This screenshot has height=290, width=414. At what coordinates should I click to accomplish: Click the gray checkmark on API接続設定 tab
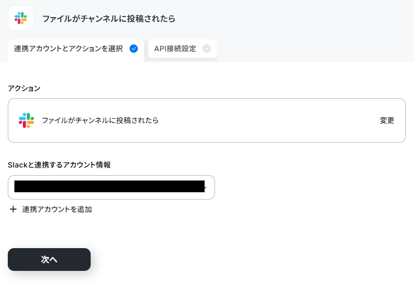pyautogui.click(x=207, y=49)
